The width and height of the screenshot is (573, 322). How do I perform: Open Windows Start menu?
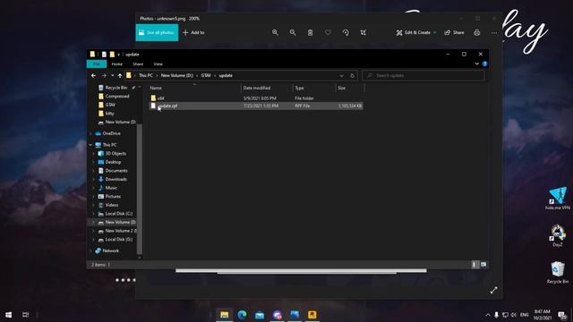[x=8, y=315]
